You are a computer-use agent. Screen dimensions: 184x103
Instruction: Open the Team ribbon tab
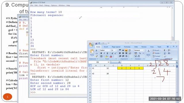[x=159, y=47]
